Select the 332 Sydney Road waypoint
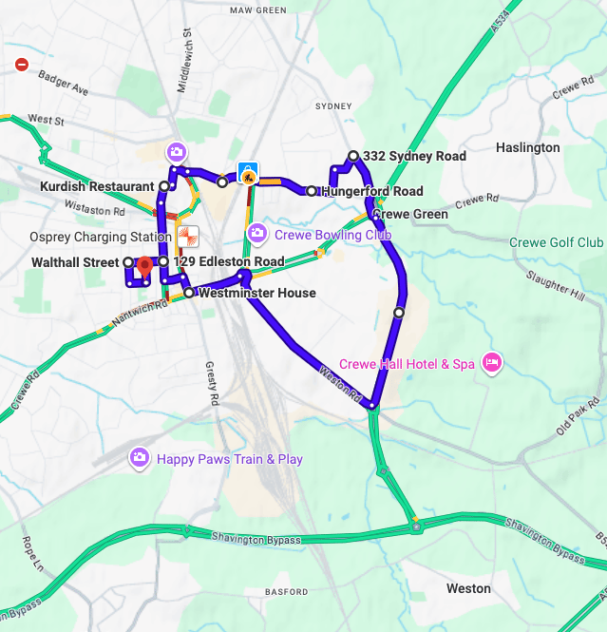Image resolution: width=607 pixels, height=632 pixels. coord(353,156)
